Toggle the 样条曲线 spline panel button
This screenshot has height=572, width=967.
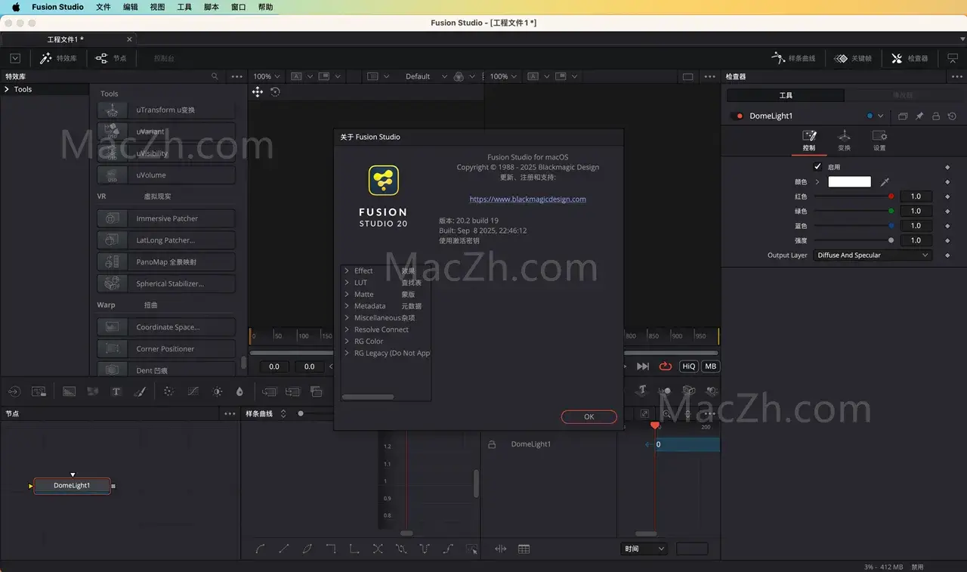(793, 58)
